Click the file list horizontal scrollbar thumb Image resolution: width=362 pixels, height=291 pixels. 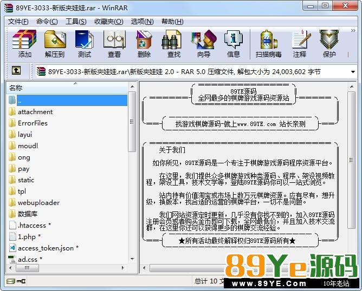click(x=27, y=268)
